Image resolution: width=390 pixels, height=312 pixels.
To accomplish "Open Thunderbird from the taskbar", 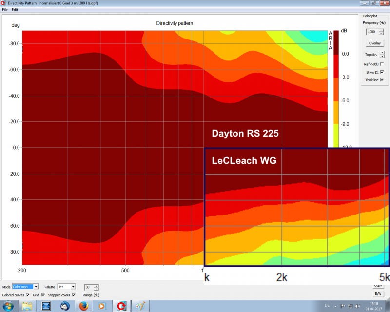I will (65, 306).
